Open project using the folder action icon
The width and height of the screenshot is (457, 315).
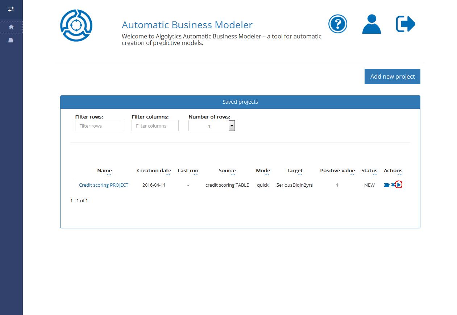(386, 185)
